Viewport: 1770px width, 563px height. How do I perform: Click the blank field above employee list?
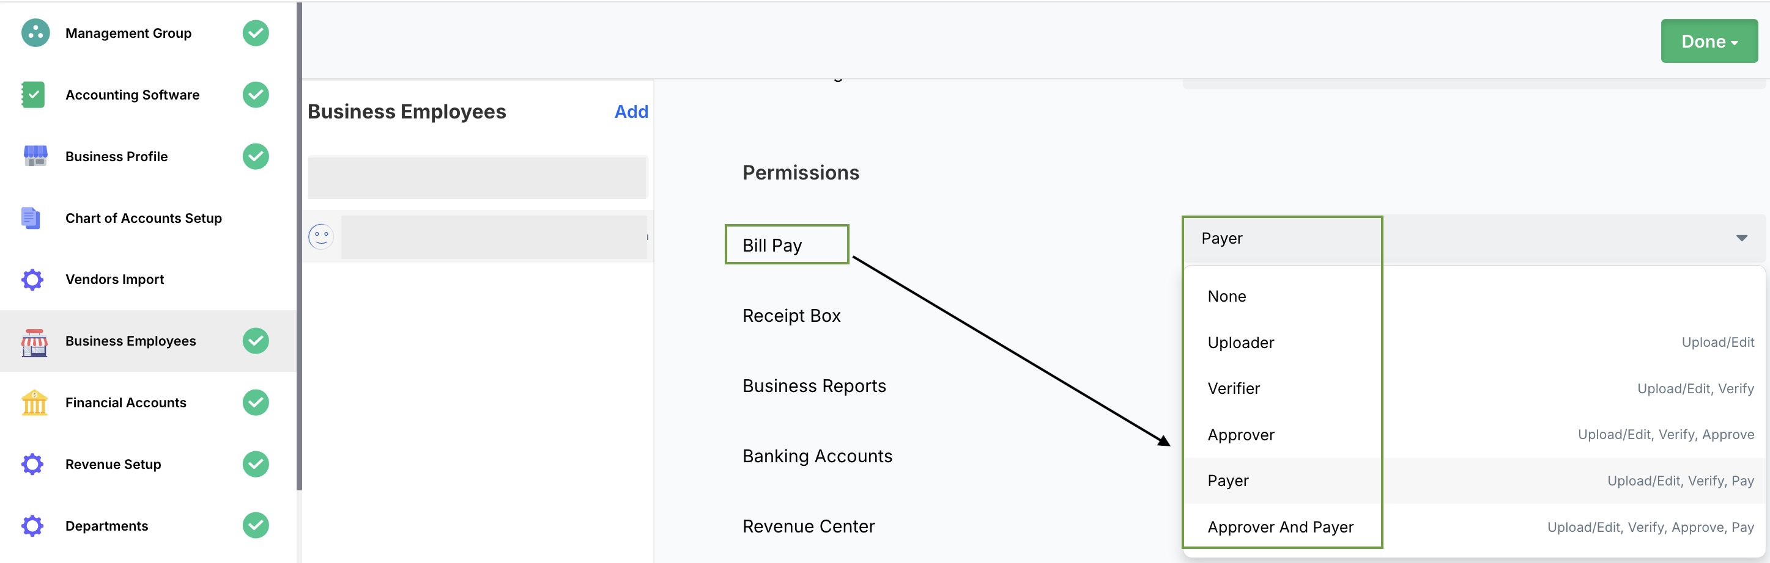pos(477,178)
